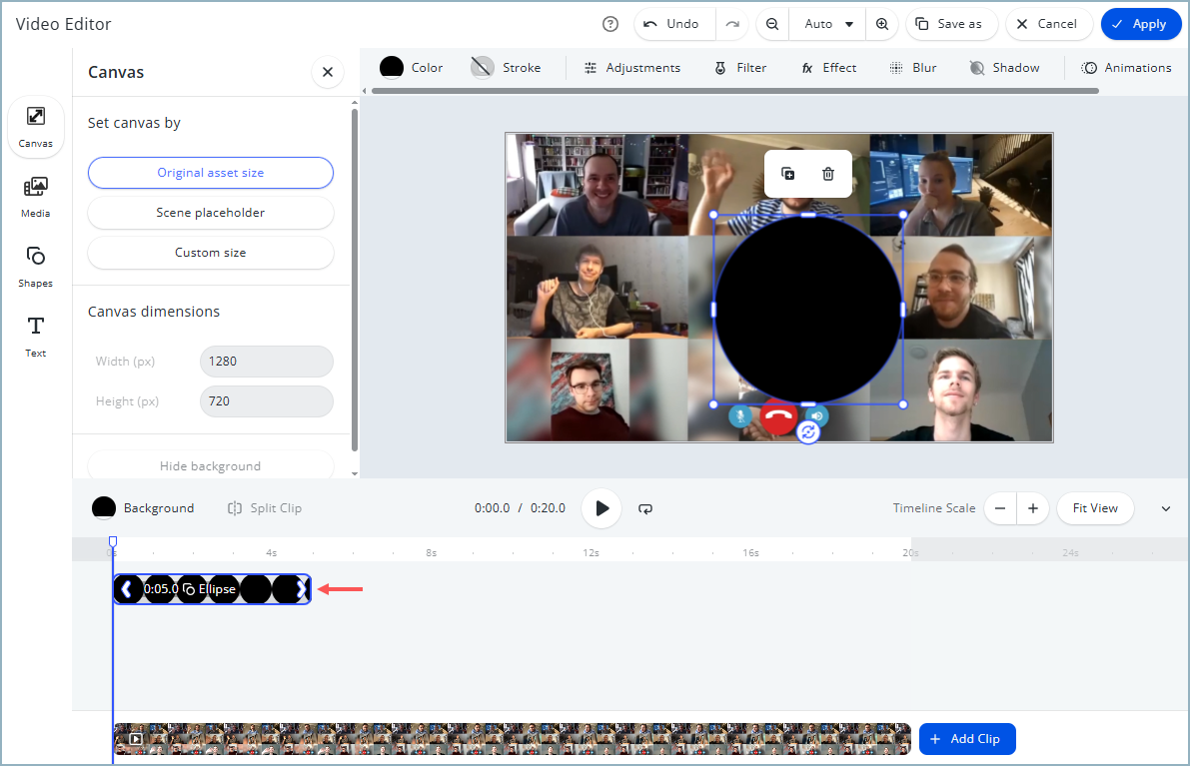This screenshot has height=766, width=1190.
Task: Click the Apply button
Action: (1140, 24)
